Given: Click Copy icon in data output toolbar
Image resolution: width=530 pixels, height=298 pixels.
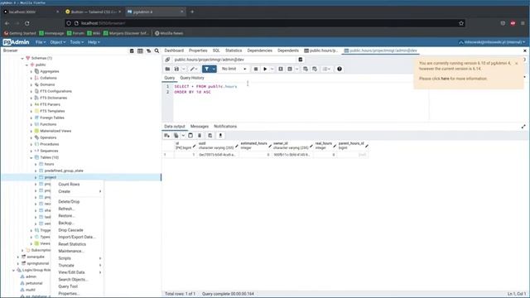Looking at the screenshot, I should [176, 136].
